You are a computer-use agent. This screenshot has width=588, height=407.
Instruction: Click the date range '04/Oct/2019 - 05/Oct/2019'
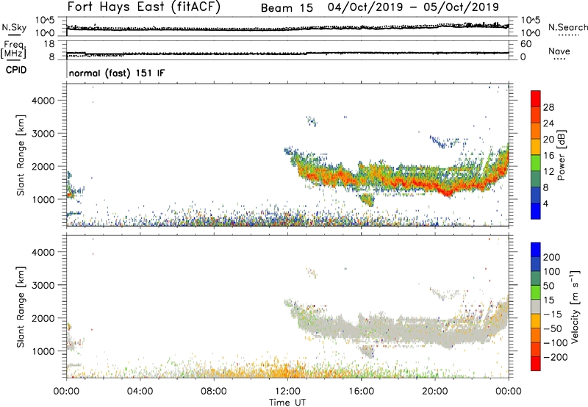coord(413,7)
